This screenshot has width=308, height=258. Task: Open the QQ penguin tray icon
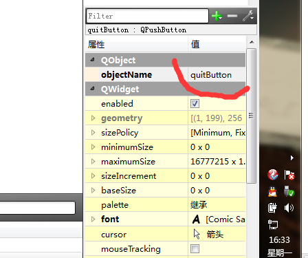(272, 191)
